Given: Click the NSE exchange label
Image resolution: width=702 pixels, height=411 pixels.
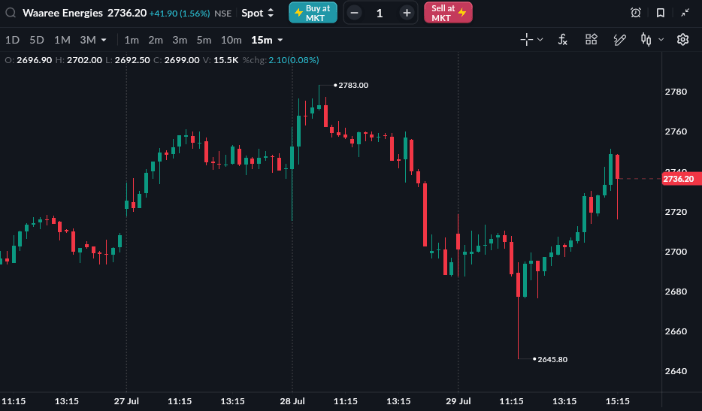Looking at the screenshot, I should click(x=223, y=14).
